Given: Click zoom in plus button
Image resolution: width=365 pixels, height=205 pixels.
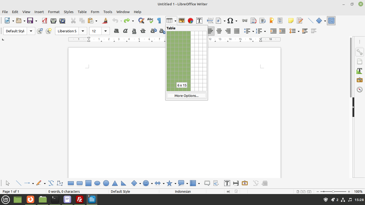Looking at the screenshot, I should [x=349, y=192].
